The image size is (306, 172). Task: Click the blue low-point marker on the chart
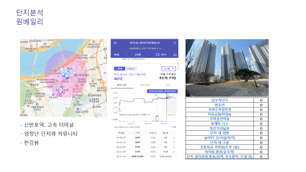[x=119, y=109]
